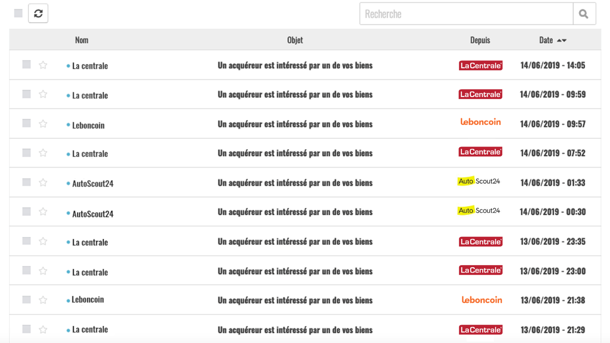
Task: Click the LaCentrale logo in the 09:59 row
Action: click(481, 94)
